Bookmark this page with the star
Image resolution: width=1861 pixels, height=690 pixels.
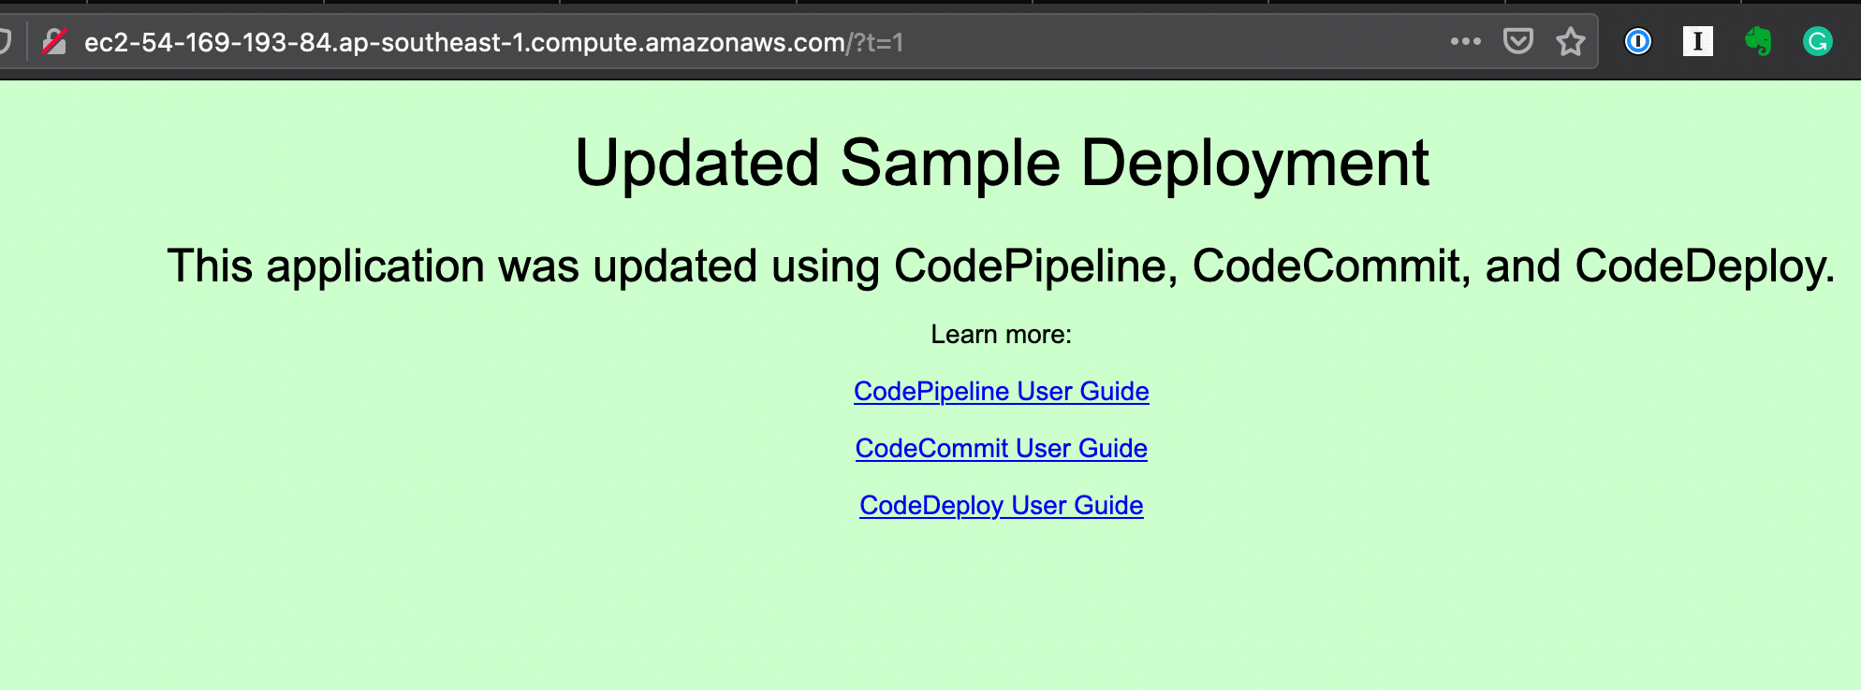coord(1570,41)
